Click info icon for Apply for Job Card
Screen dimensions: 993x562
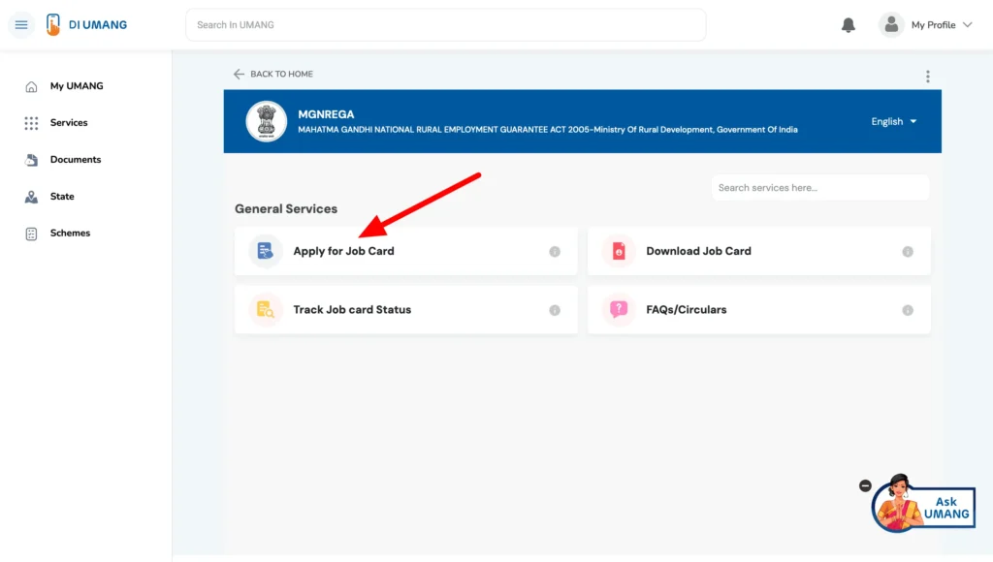tap(555, 252)
